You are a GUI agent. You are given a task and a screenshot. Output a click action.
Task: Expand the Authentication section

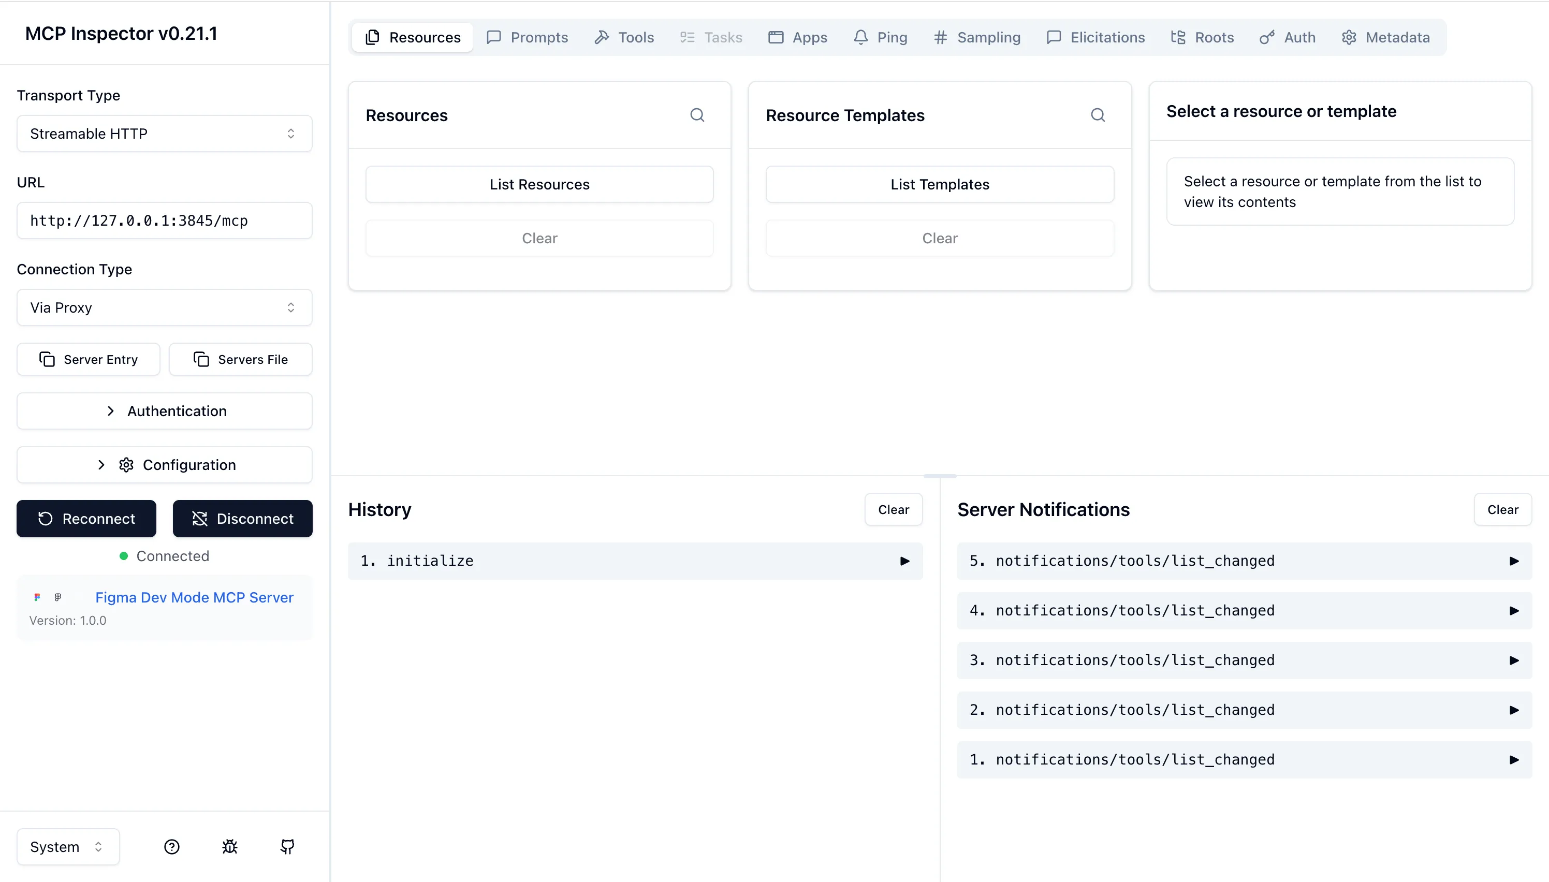pyautogui.click(x=164, y=410)
